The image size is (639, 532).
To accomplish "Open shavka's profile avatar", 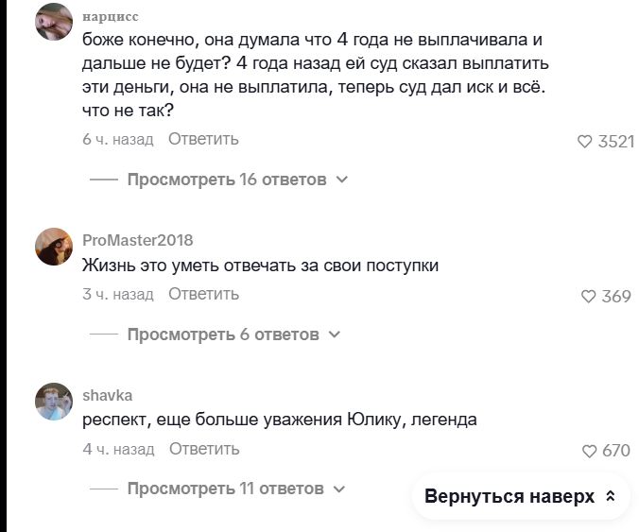I will [x=54, y=402].
